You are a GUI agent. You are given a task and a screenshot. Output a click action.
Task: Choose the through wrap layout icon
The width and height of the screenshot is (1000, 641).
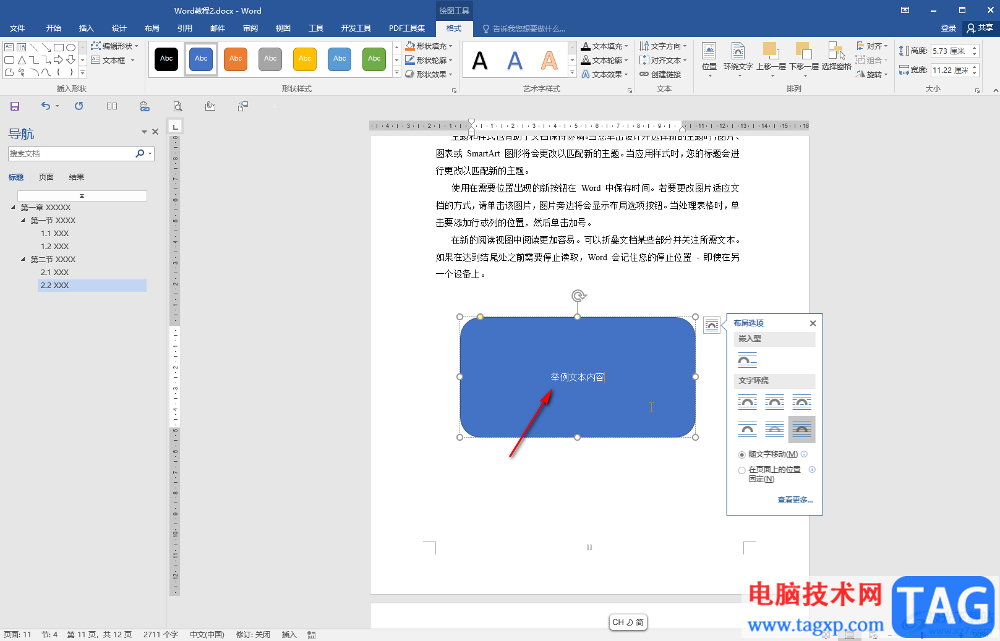pyautogui.click(x=801, y=402)
